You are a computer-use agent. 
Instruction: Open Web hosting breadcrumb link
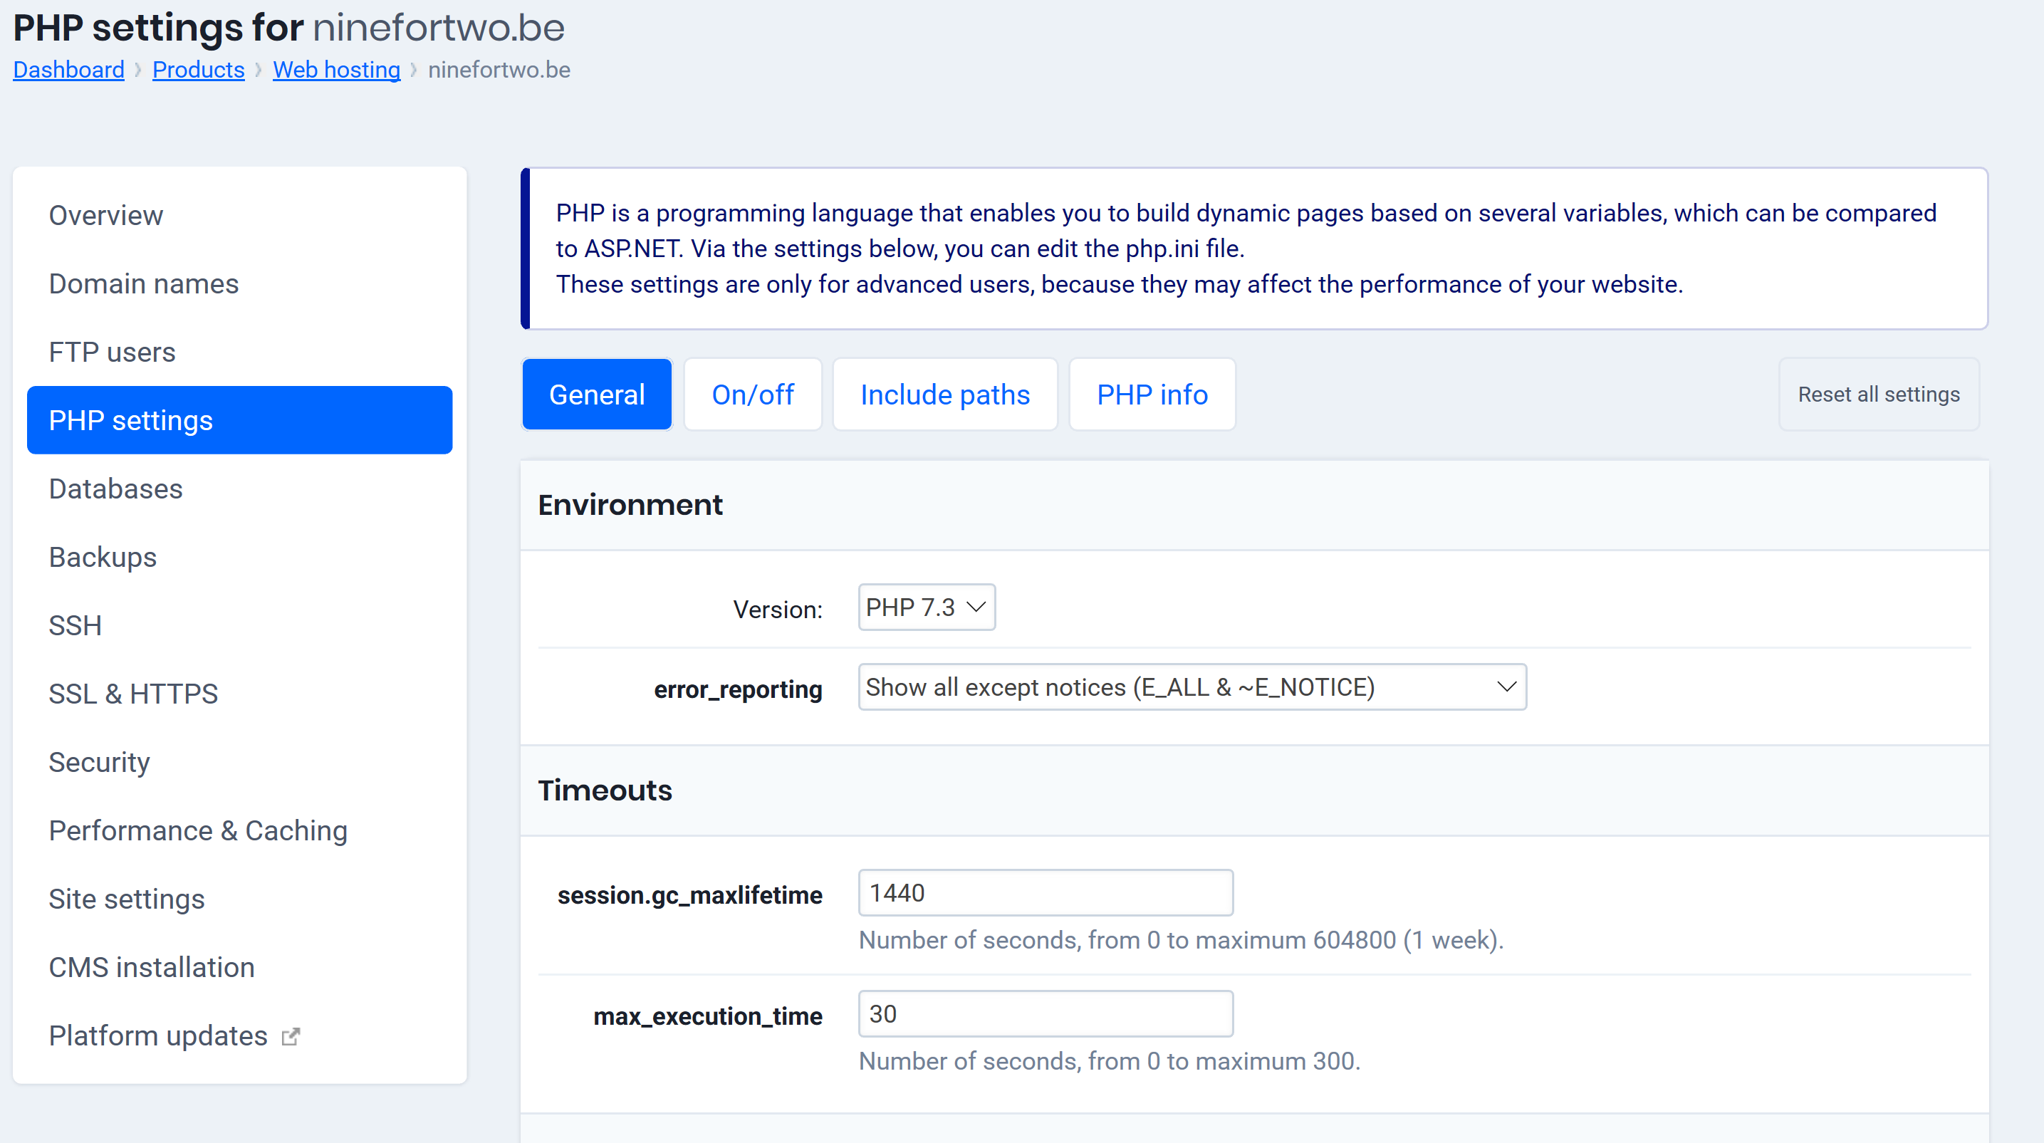[x=336, y=70]
